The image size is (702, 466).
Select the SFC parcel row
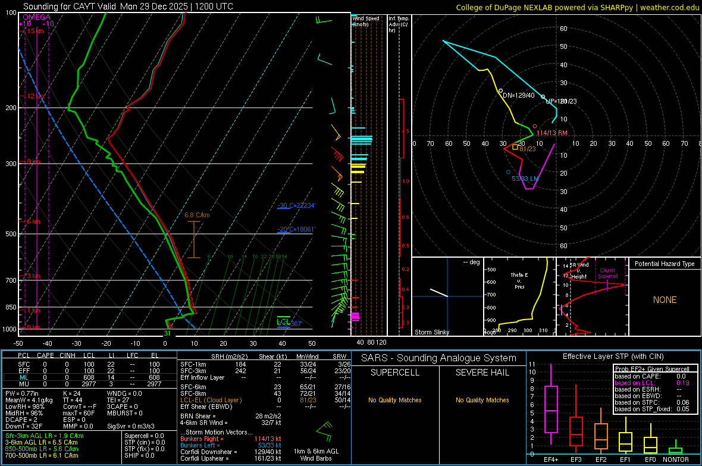click(89, 364)
